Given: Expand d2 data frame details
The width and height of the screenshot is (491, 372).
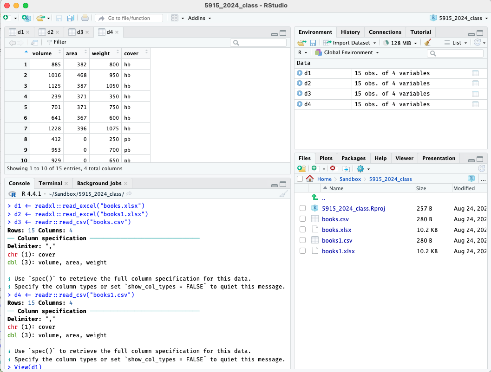Looking at the screenshot, I should coord(300,83).
